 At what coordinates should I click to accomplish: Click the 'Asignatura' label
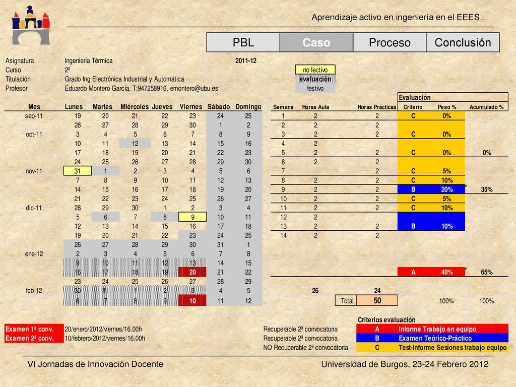pyautogui.click(x=20, y=60)
